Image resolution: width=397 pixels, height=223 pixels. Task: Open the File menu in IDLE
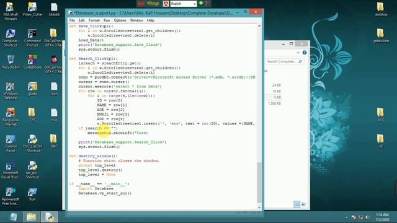click(72, 20)
